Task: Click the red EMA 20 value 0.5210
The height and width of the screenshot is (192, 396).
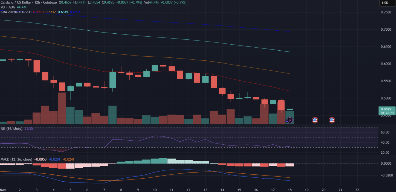Action: [38, 12]
